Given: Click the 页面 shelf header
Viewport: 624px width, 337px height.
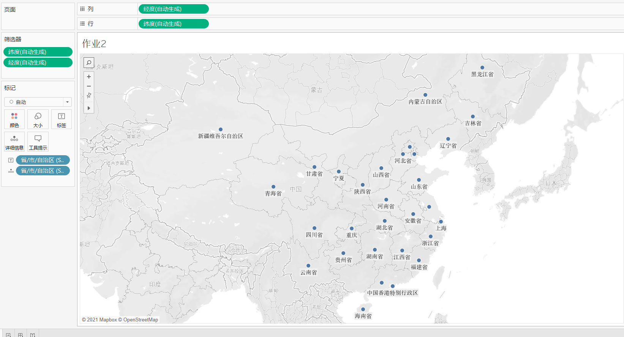Looking at the screenshot, I should [10, 9].
